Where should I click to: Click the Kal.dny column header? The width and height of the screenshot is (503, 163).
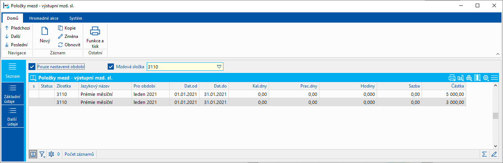(x=249, y=86)
